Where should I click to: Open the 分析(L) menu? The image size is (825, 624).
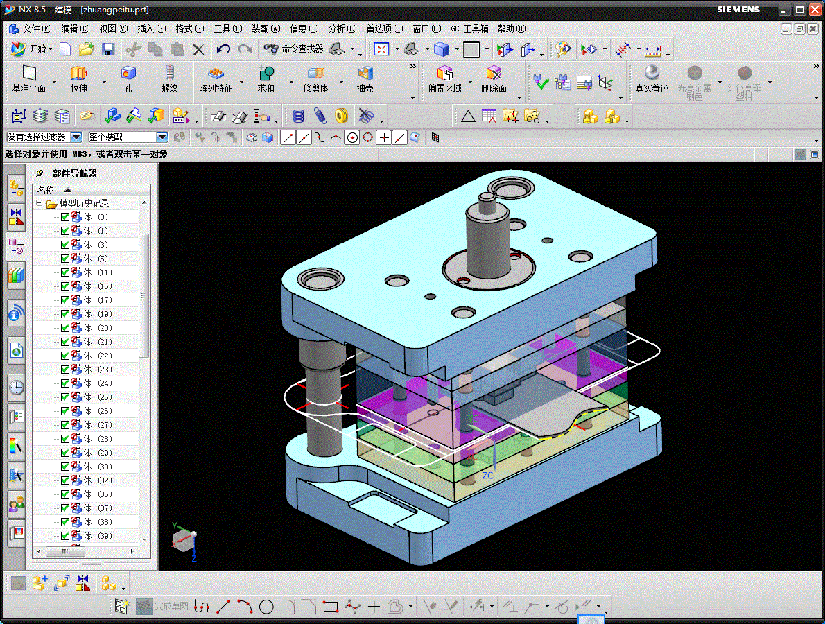tap(342, 28)
